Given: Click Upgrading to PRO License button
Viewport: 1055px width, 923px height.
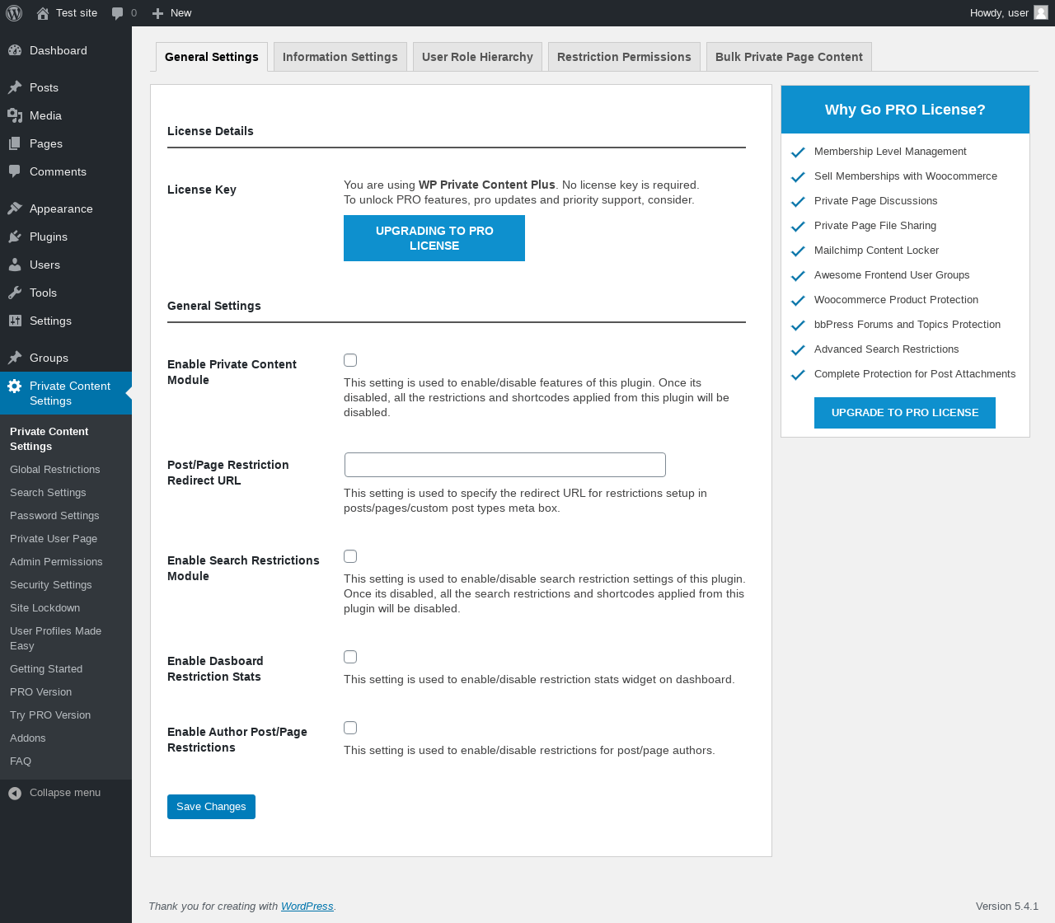Looking at the screenshot, I should (x=434, y=238).
